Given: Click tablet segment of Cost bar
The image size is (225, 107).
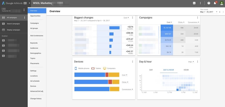Looking at the screenshot, I should (x=107, y=75).
